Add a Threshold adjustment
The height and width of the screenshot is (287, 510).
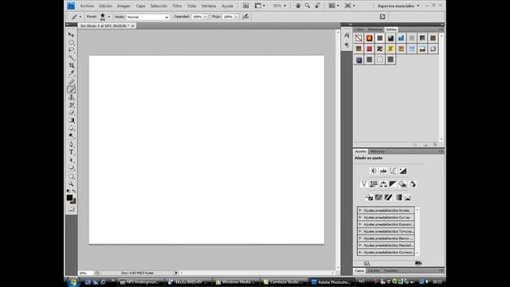click(x=388, y=198)
